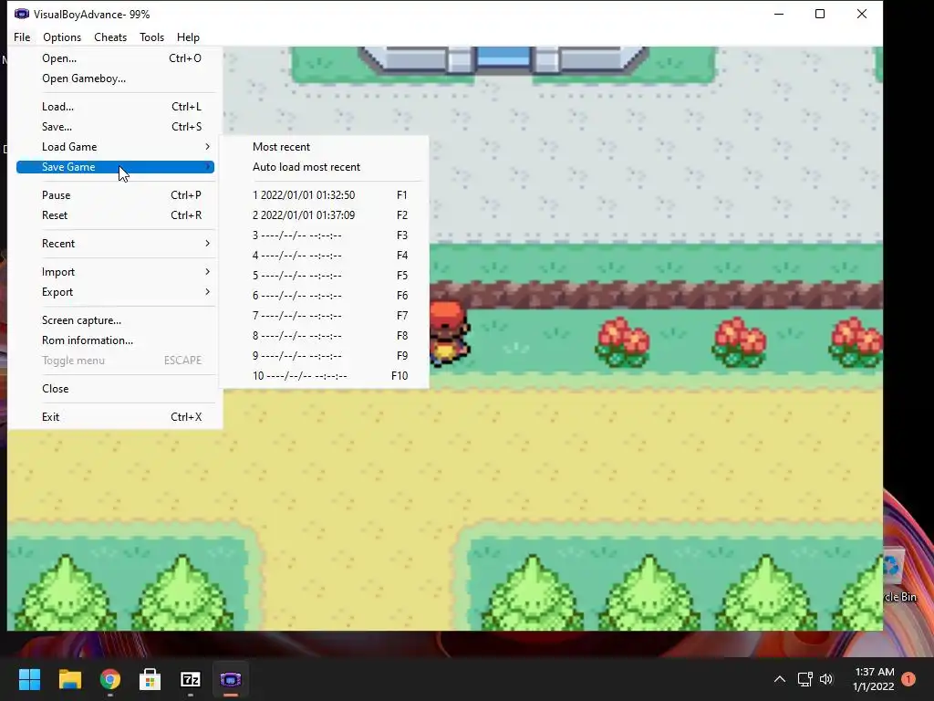Open the taskbar clock and date
The width and height of the screenshot is (934, 701).
pyautogui.click(x=874, y=679)
